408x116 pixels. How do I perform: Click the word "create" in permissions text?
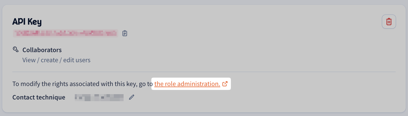pyautogui.click(x=49, y=60)
